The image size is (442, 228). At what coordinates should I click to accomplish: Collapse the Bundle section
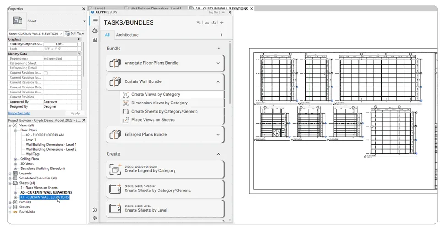point(218,49)
